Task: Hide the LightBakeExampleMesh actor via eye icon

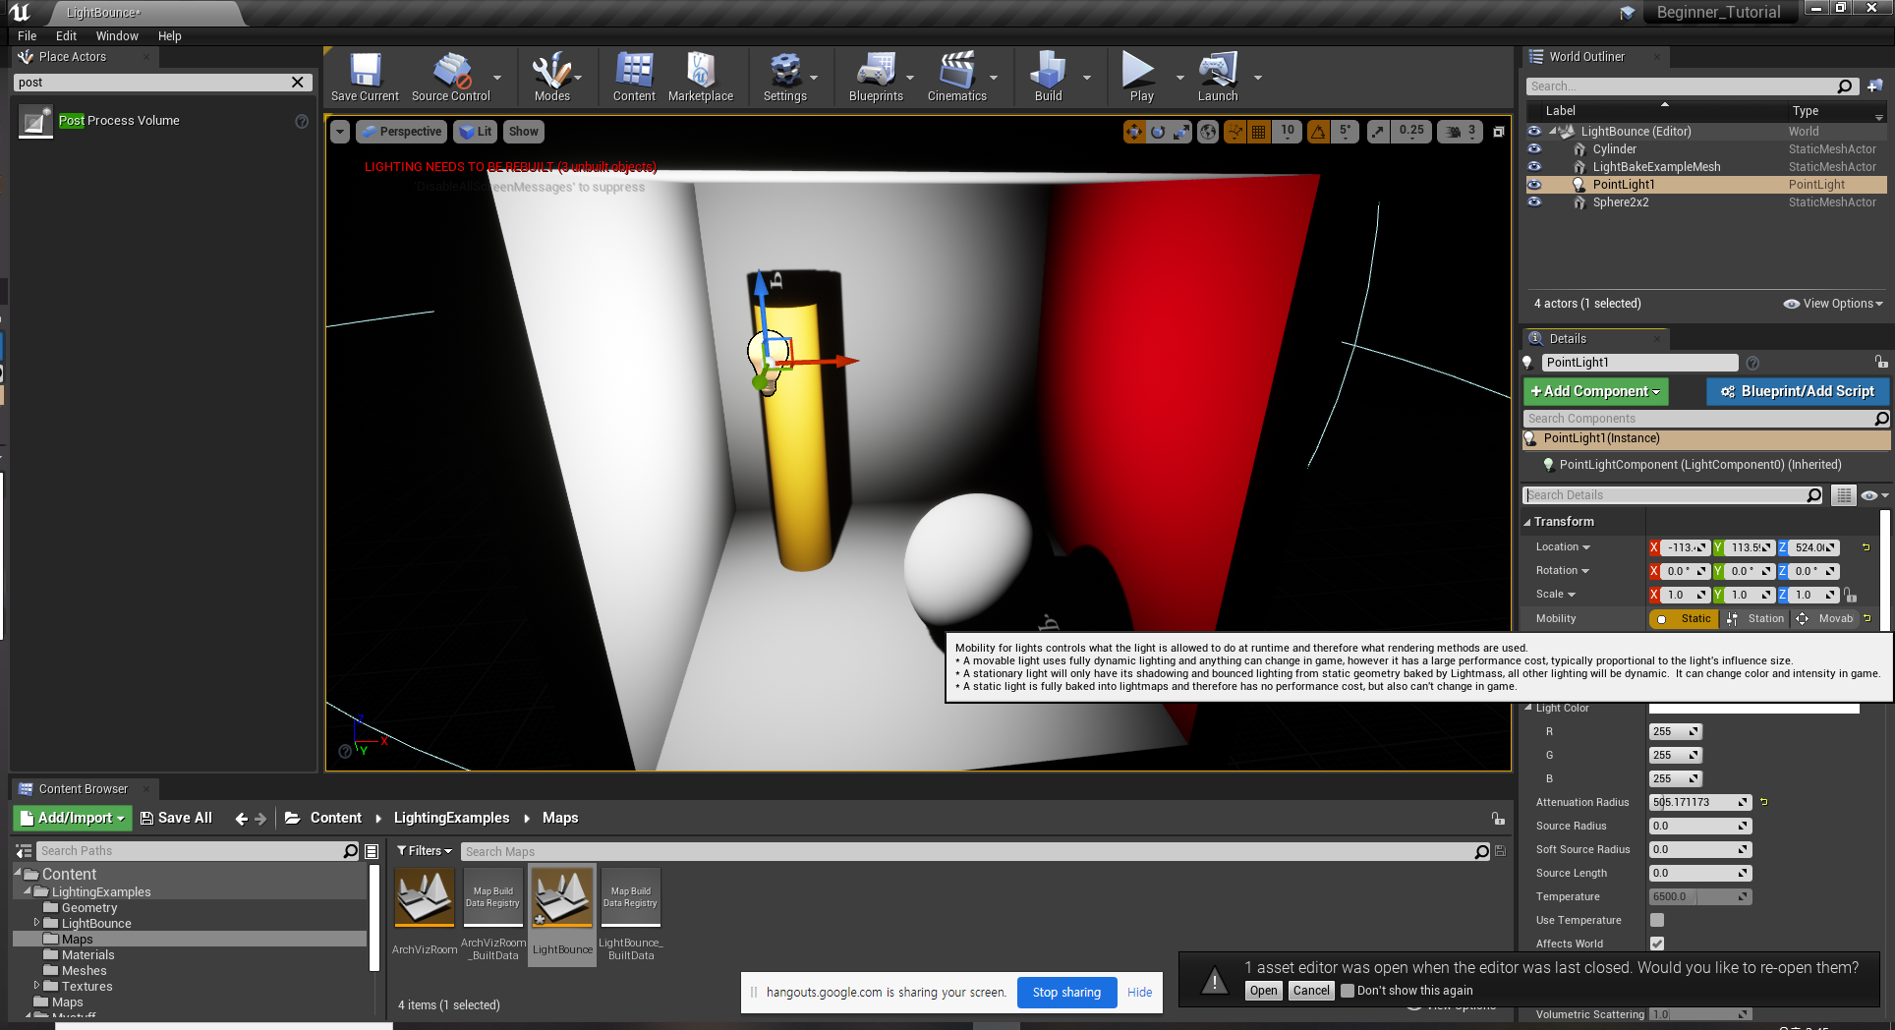Action: click(x=1534, y=167)
